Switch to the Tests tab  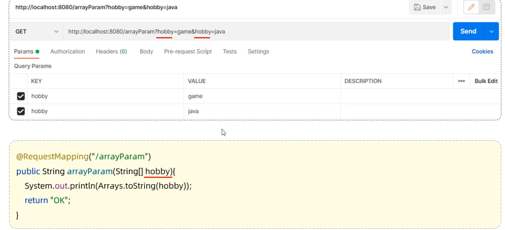[230, 51]
